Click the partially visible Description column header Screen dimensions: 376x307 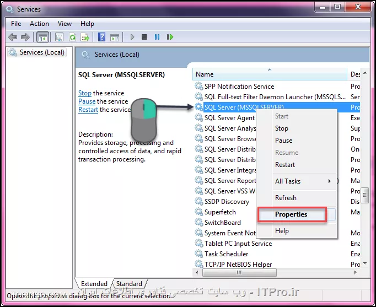pos(354,74)
